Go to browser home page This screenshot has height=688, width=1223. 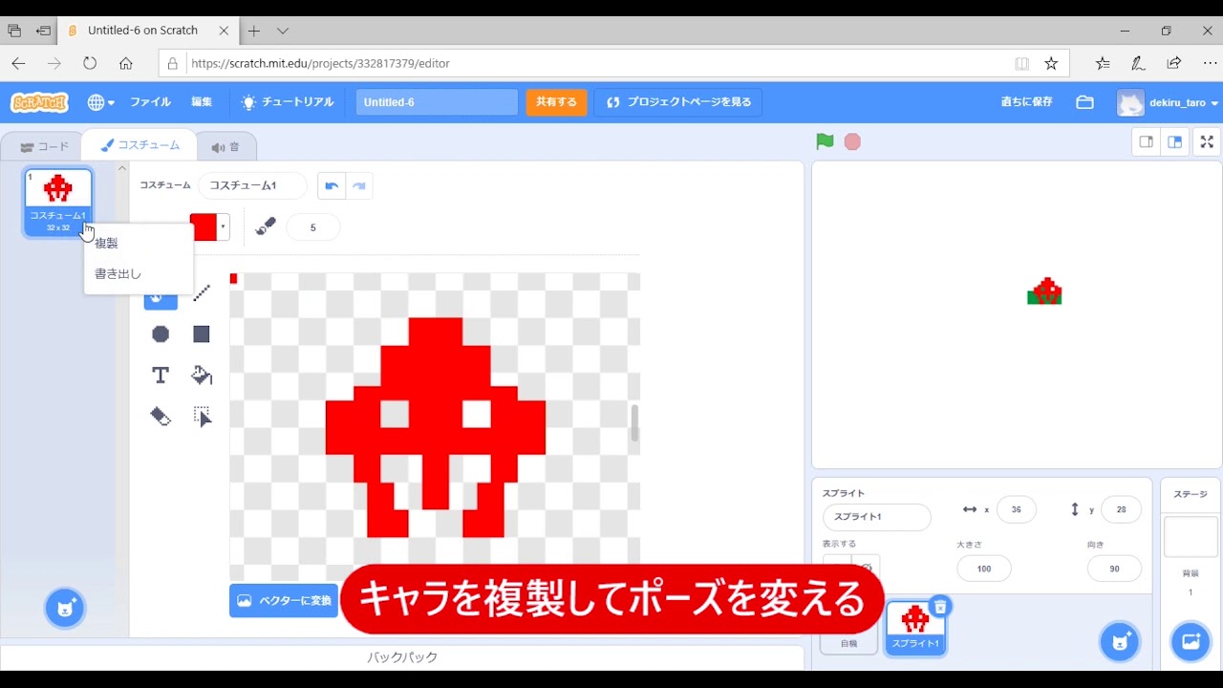pos(126,63)
